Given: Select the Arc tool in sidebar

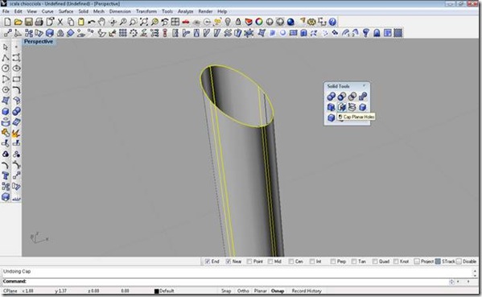Looking at the screenshot, I should (x=5, y=79).
